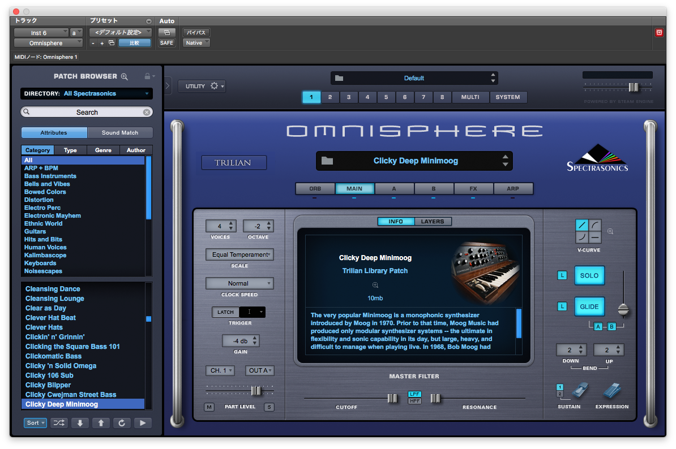
Task: Mute the part with the M button
Action: [209, 407]
